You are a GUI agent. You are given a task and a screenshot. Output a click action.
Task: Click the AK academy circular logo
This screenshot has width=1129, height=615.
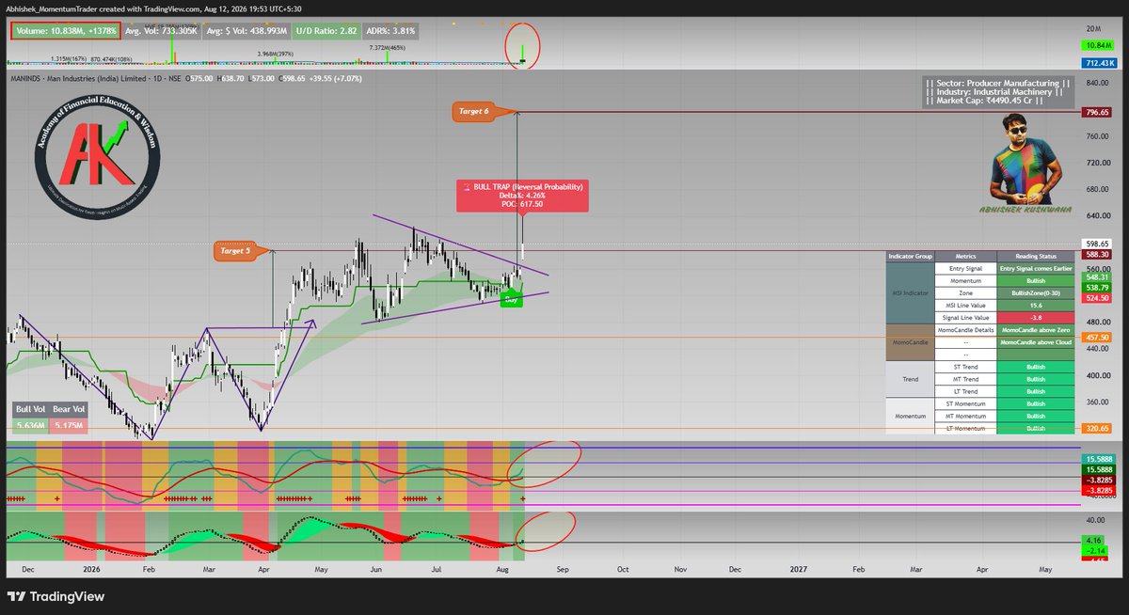98,155
